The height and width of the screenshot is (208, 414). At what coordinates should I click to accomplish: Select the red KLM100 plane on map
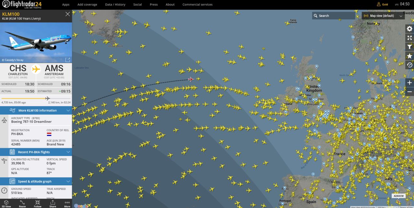click(191, 79)
